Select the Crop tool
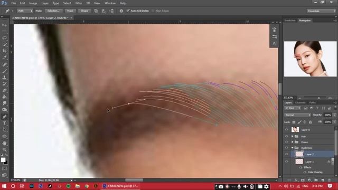 click(x=4, y=51)
